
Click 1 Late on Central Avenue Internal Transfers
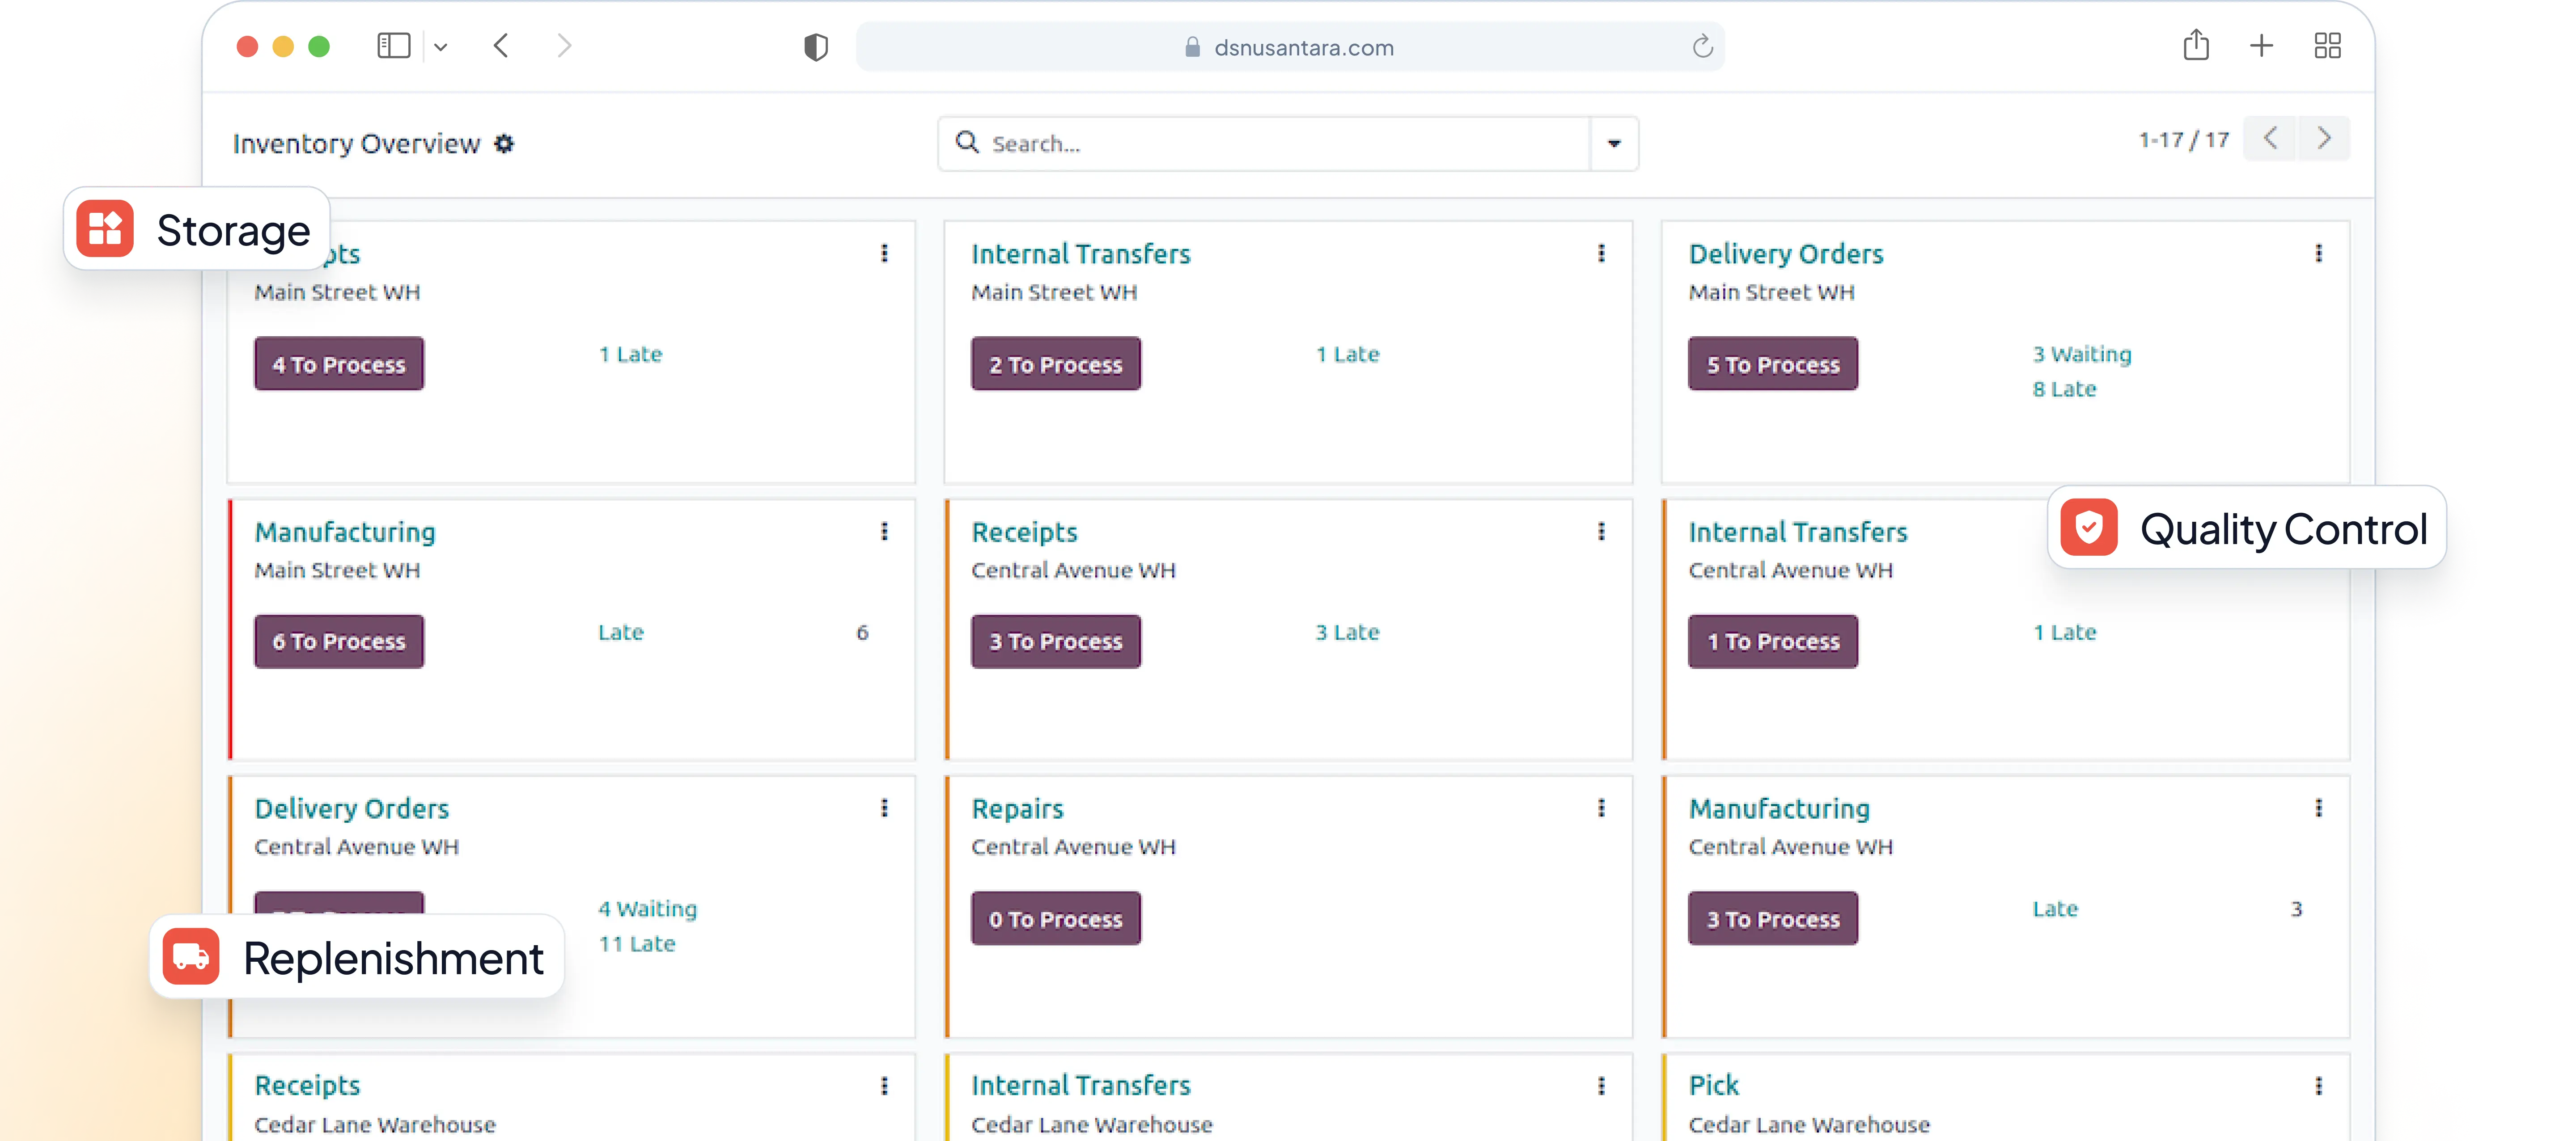click(x=2065, y=632)
